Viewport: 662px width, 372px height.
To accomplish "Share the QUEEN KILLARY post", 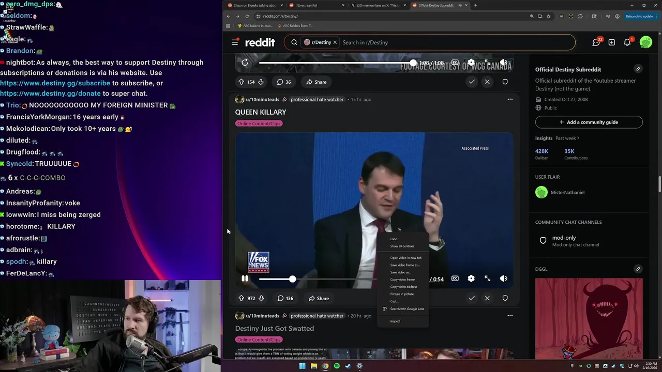I will [318, 298].
